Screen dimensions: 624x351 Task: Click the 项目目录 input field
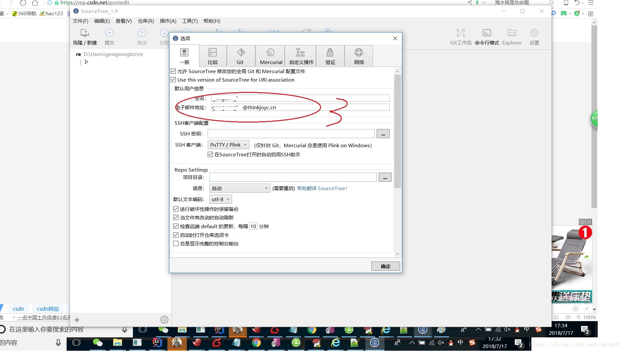click(293, 177)
